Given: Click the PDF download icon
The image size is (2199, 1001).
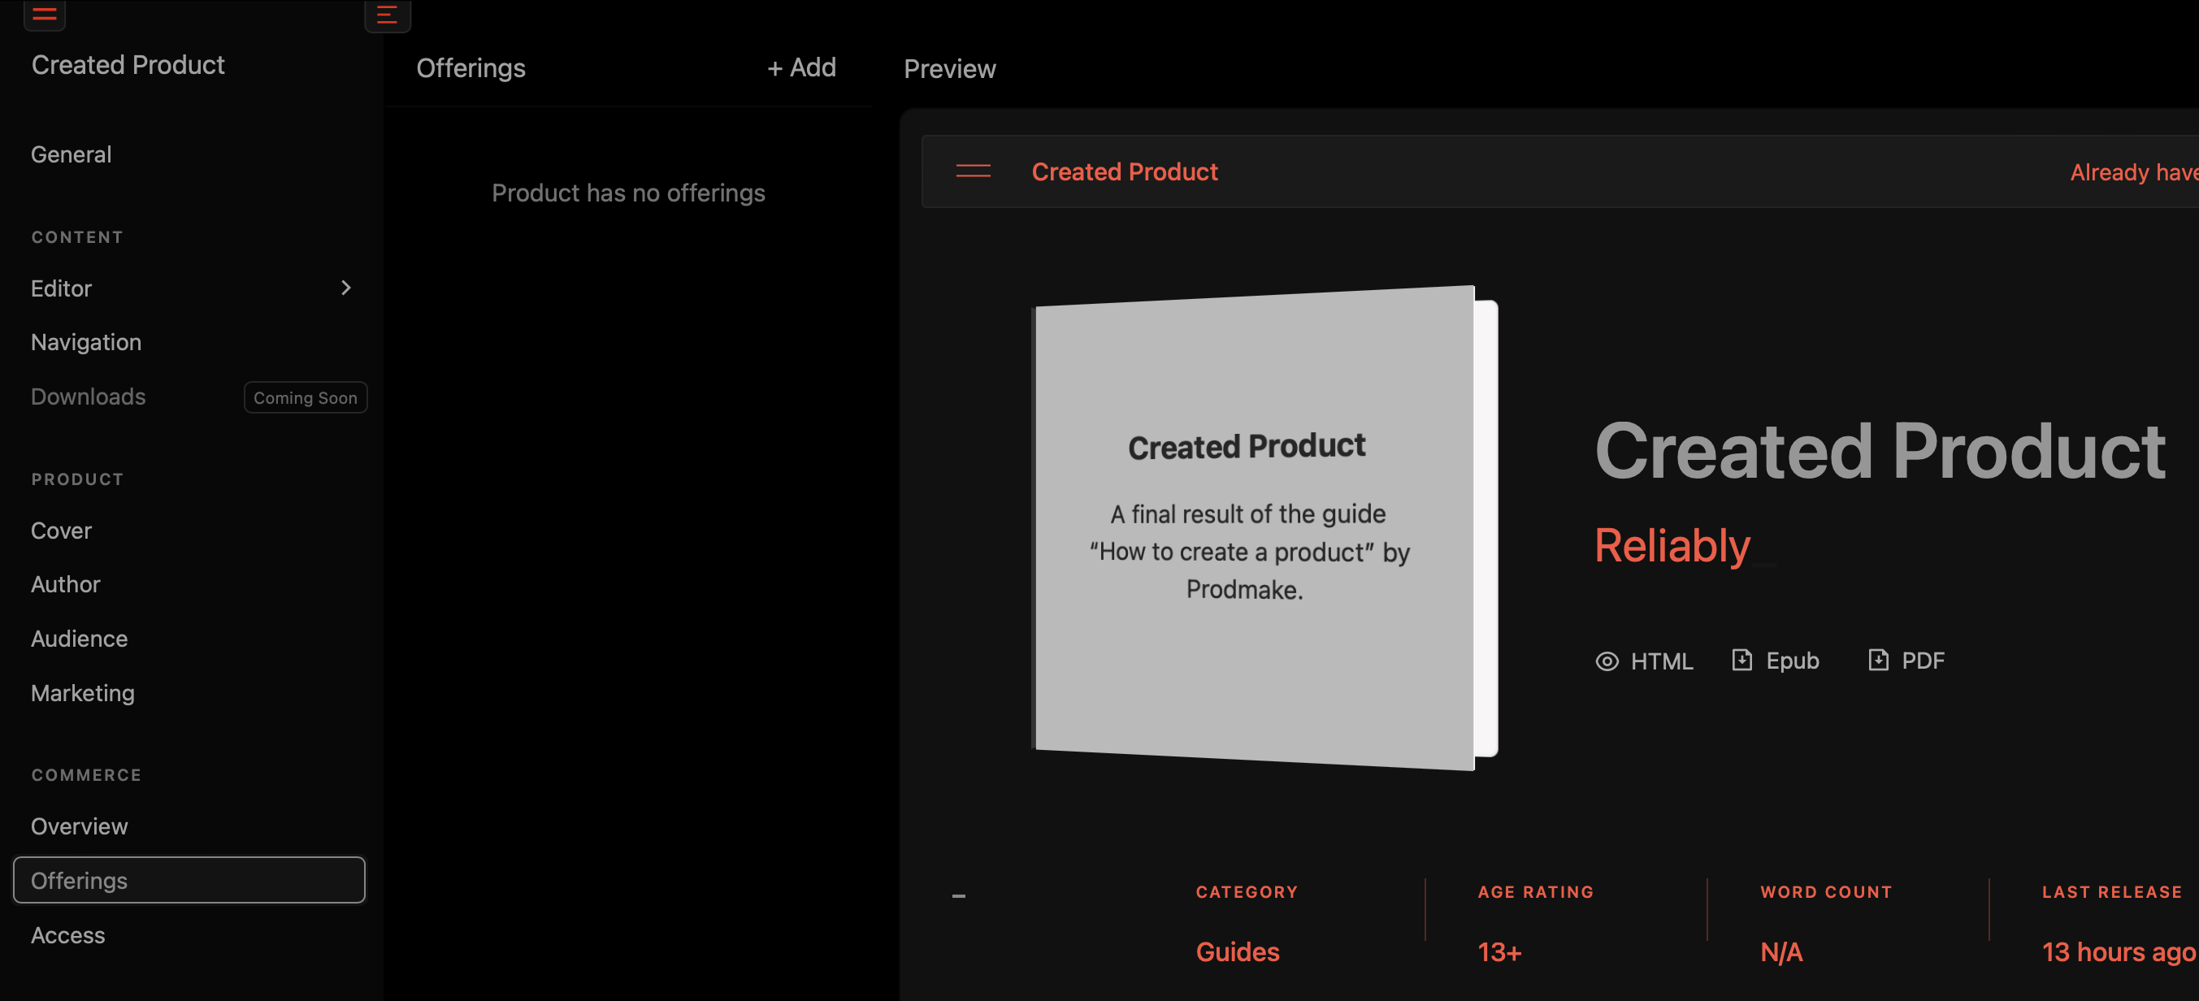Looking at the screenshot, I should [1878, 661].
